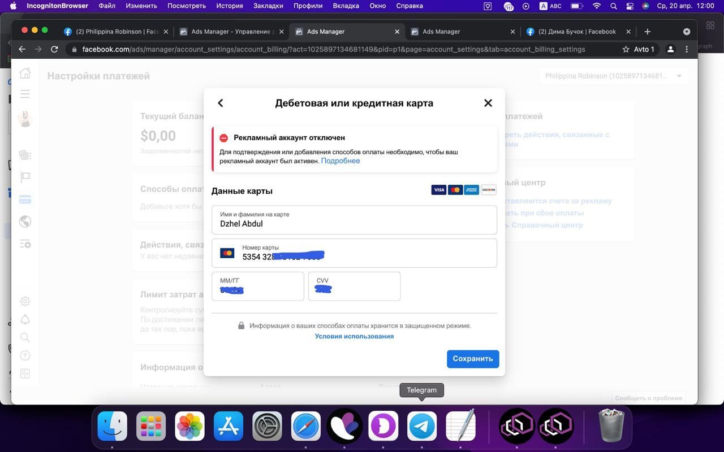Open the campaigns icon in sidebar
This screenshot has height=452, width=724.
(x=25, y=155)
